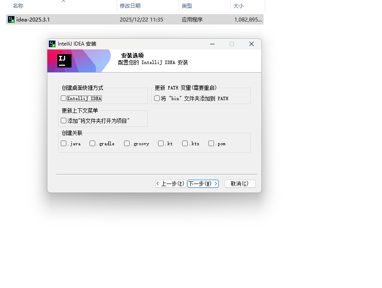The image size is (382, 288).
Task: Enable adding "bin" folder to PATH
Action: 157,98
